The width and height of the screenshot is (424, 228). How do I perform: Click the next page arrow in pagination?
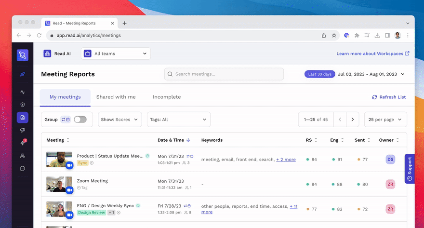(x=353, y=120)
